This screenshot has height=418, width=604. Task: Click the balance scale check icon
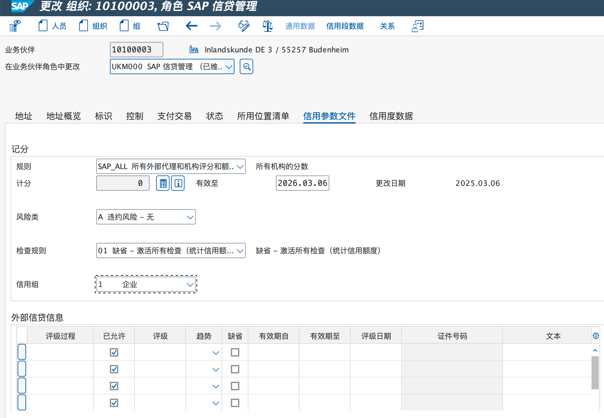[x=268, y=26]
